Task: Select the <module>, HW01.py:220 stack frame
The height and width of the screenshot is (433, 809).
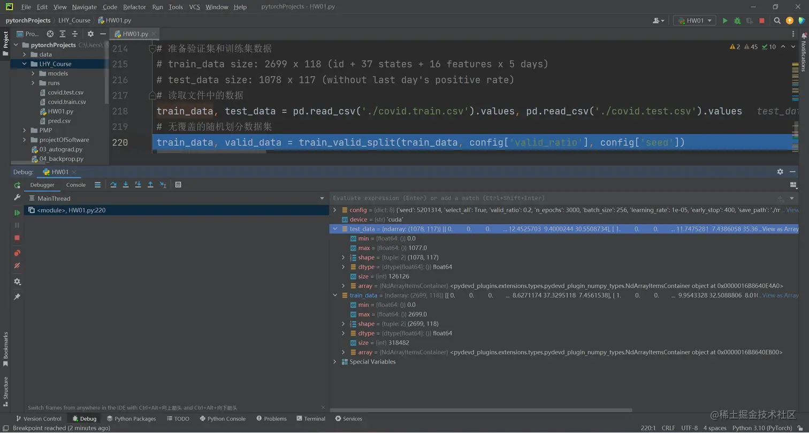Action: point(177,210)
